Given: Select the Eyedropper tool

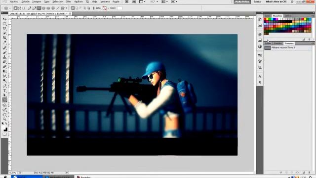Looking at the screenshot, I should (x=4, y=43).
